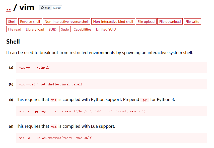Image resolution: width=214 pixels, height=148 pixels.
Task: Select the Limited SUID tag
Action: coord(106,29)
